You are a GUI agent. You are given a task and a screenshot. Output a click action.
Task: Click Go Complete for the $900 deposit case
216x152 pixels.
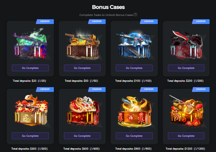click(x=134, y=136)
